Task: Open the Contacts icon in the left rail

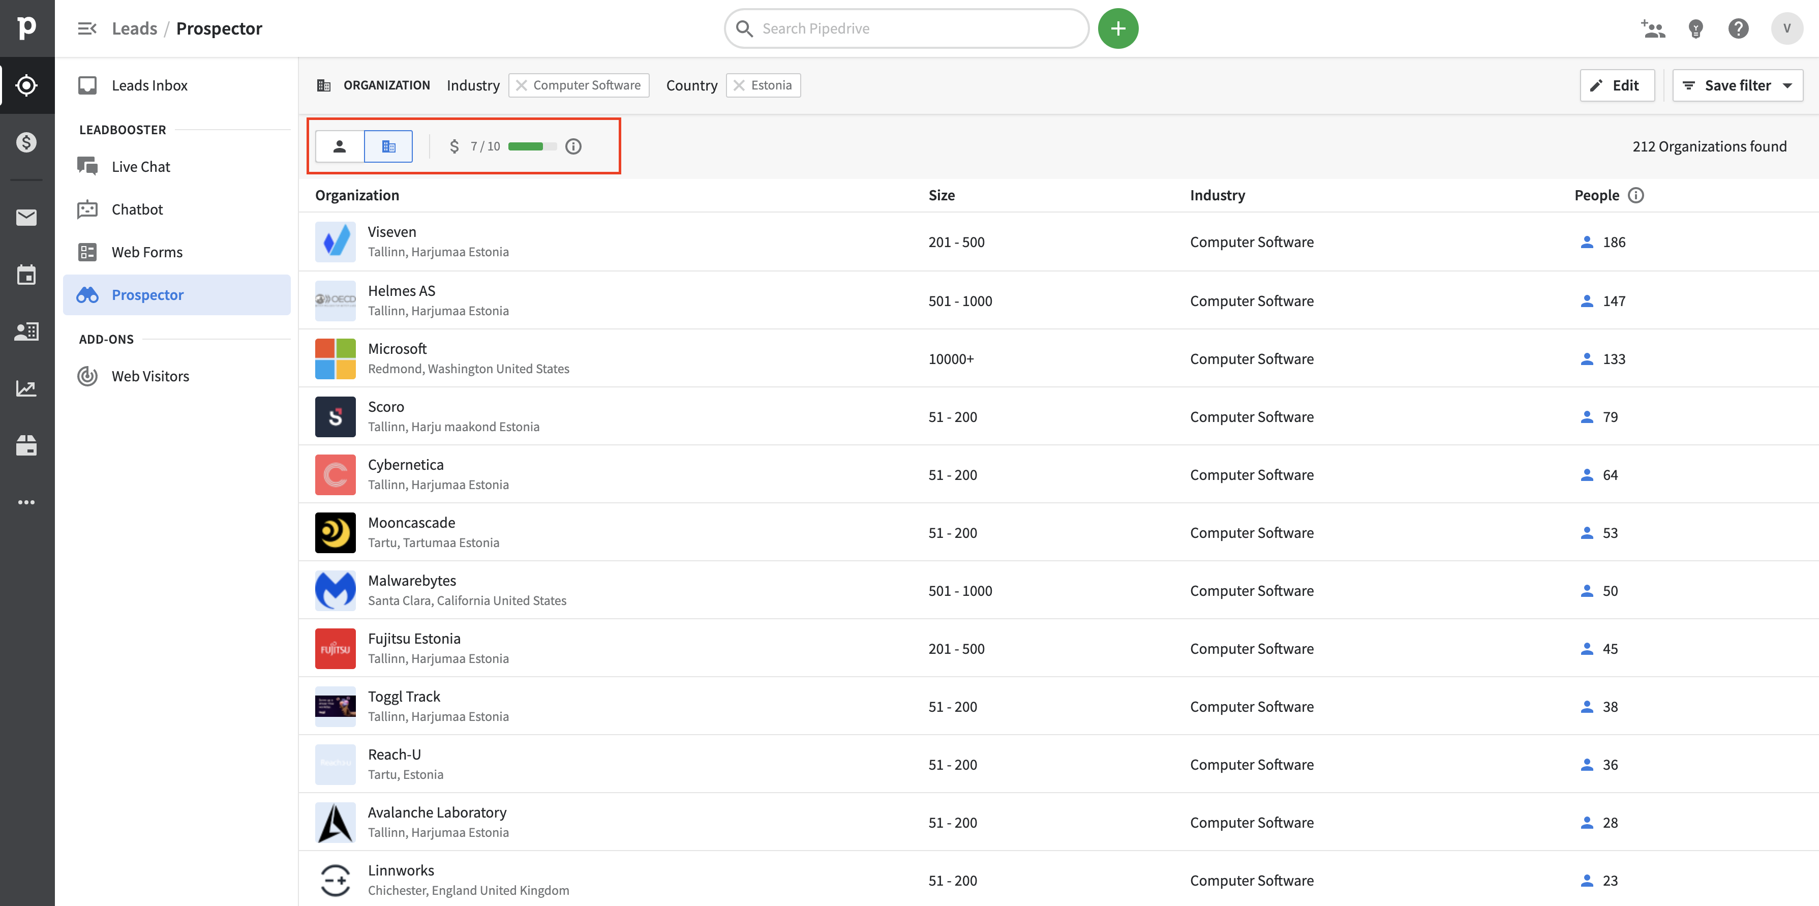Action: tap(27, 331)
